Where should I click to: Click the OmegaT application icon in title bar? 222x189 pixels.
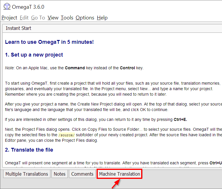[x=7, y=7]
